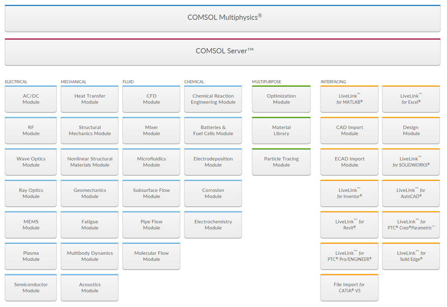Select the Mixer Module tile
The width and height of the screenshot is (447, 307).
pyautogui.click(x=151, y=130)
